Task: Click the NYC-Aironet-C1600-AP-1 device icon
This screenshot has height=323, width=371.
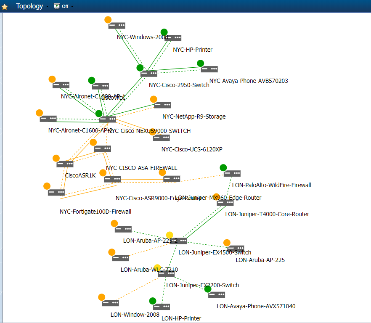Action: click(61, 85)
